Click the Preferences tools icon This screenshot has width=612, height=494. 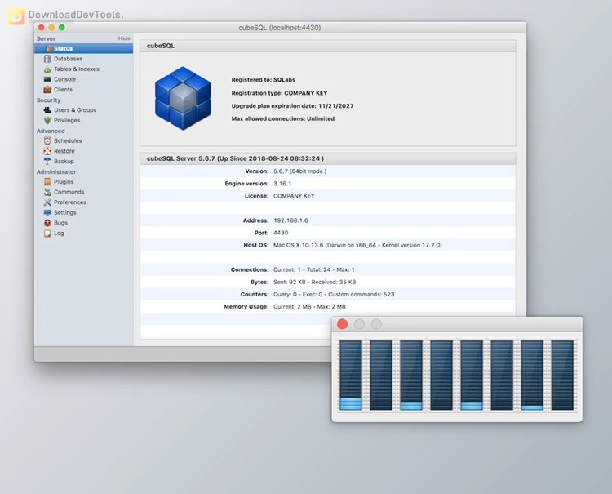[47, 202]
